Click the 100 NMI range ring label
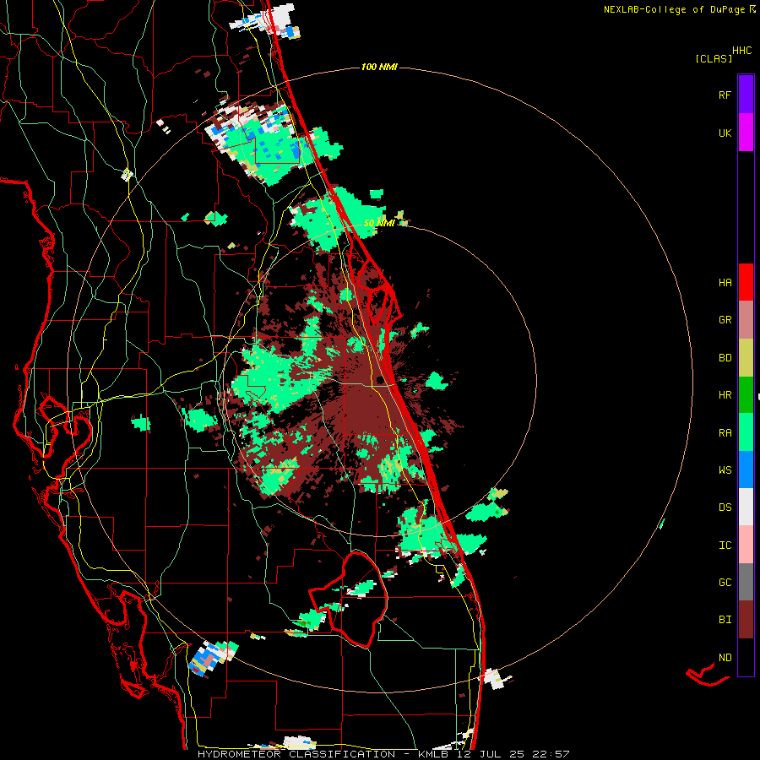The image size is (760, 760). 379,67
